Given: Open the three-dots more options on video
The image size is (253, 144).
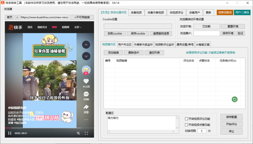Looking at the screenshot, I should pos(86,120).
